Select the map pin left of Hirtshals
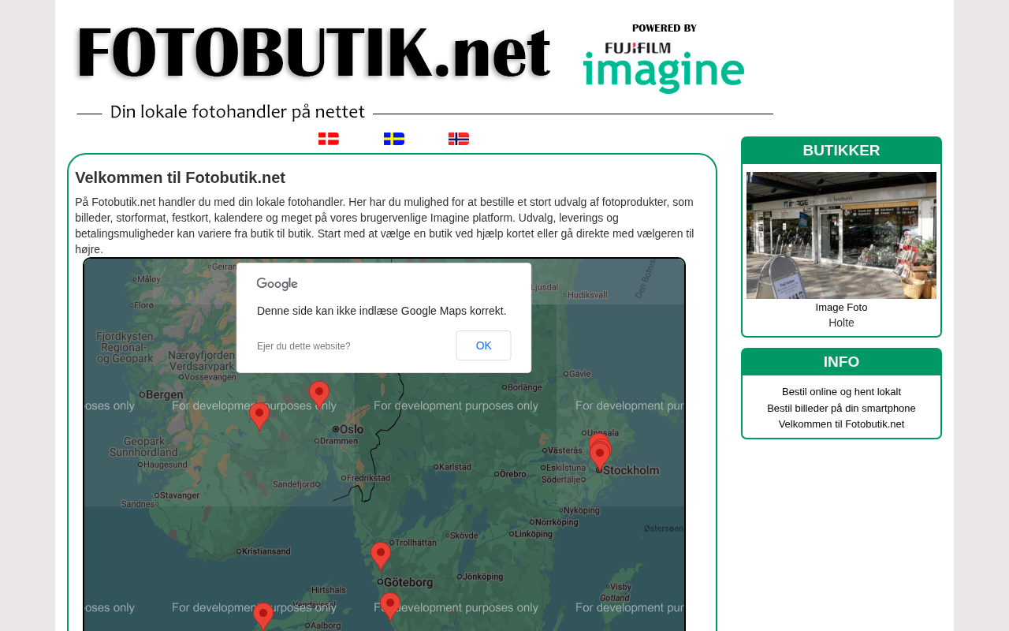1009x631 pixels. [263, 616]
